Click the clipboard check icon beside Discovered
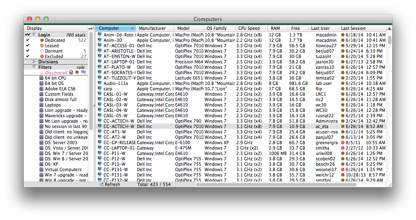Image resolution: width=416 pixels, height=220 pixels. 71,72
